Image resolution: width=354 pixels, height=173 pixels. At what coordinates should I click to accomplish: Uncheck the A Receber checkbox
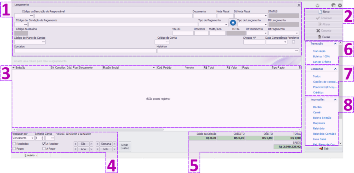point(44,143)
